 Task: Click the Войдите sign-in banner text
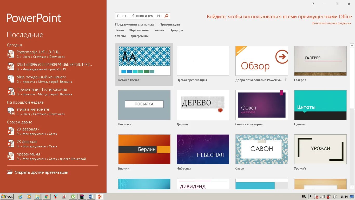coord(279,17)
